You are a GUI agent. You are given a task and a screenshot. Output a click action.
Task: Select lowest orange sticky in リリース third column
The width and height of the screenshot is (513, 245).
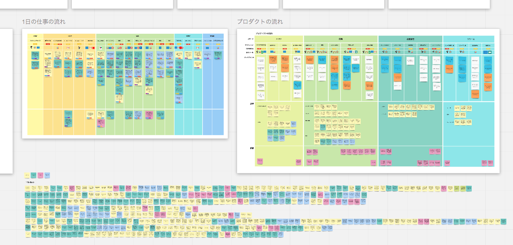pyautogui.click(x=475, y=95)
